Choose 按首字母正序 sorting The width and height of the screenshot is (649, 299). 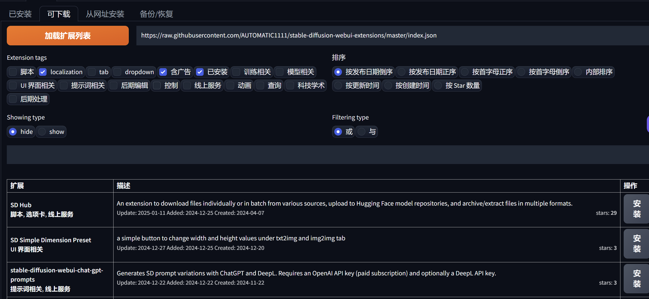pyautogui.click(x=465, y=72)
